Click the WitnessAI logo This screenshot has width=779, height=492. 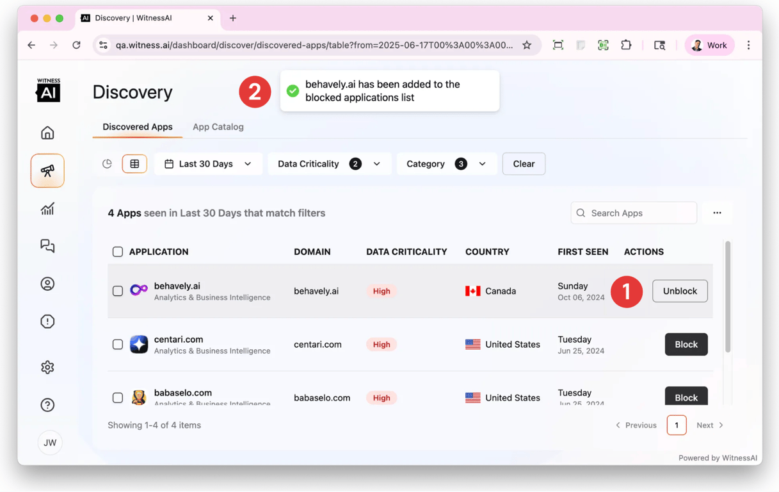click(x=48, y=90)
